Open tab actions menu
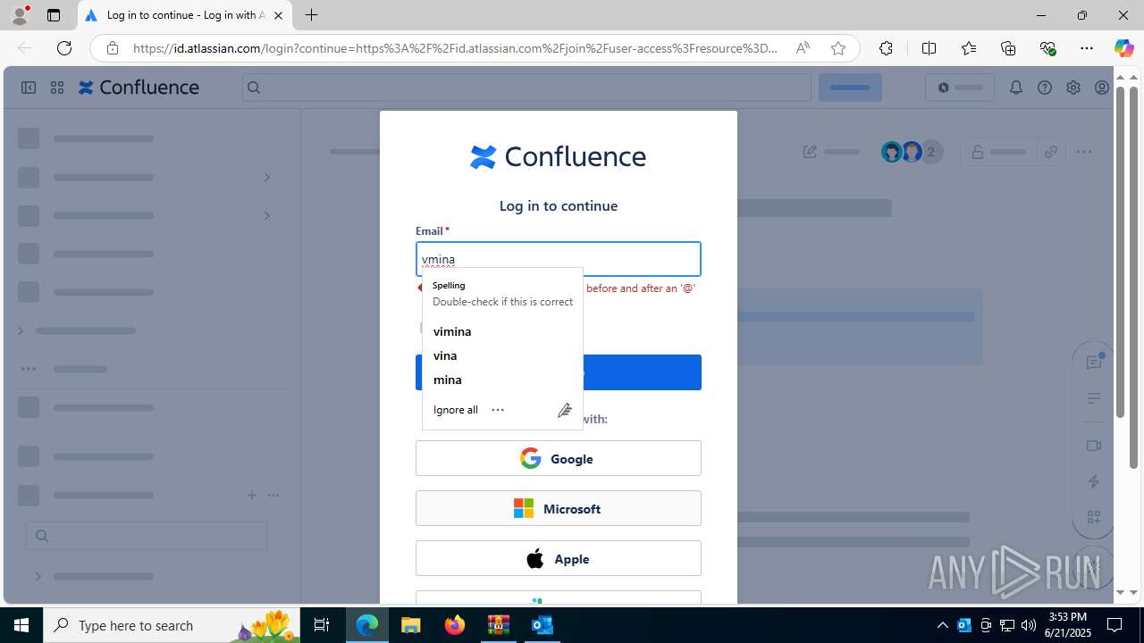This screenshot has height=643, width=1144. (x=54, y=15)
